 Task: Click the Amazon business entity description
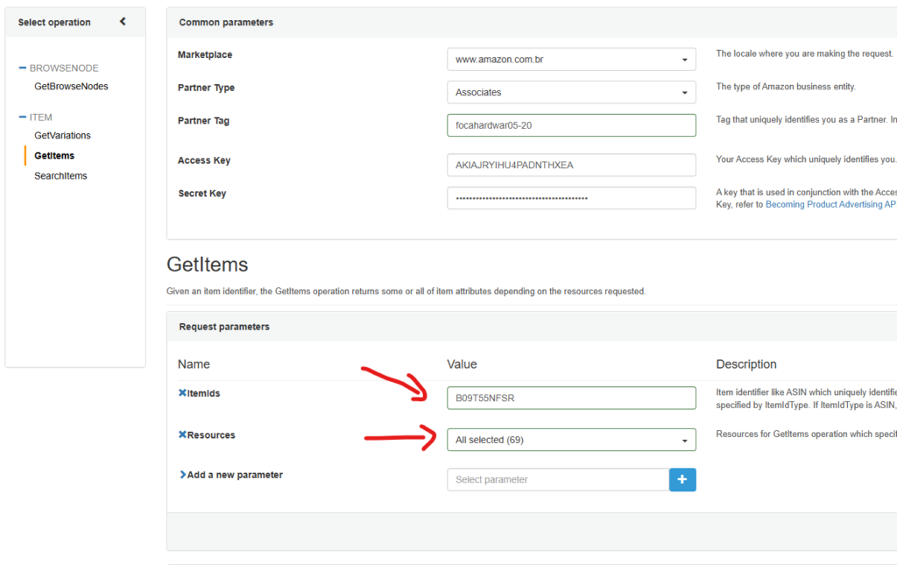point(786,87)
